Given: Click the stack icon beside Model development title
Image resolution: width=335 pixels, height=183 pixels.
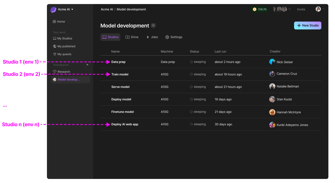Looking at the screenshot, I should tap(153, 25).
